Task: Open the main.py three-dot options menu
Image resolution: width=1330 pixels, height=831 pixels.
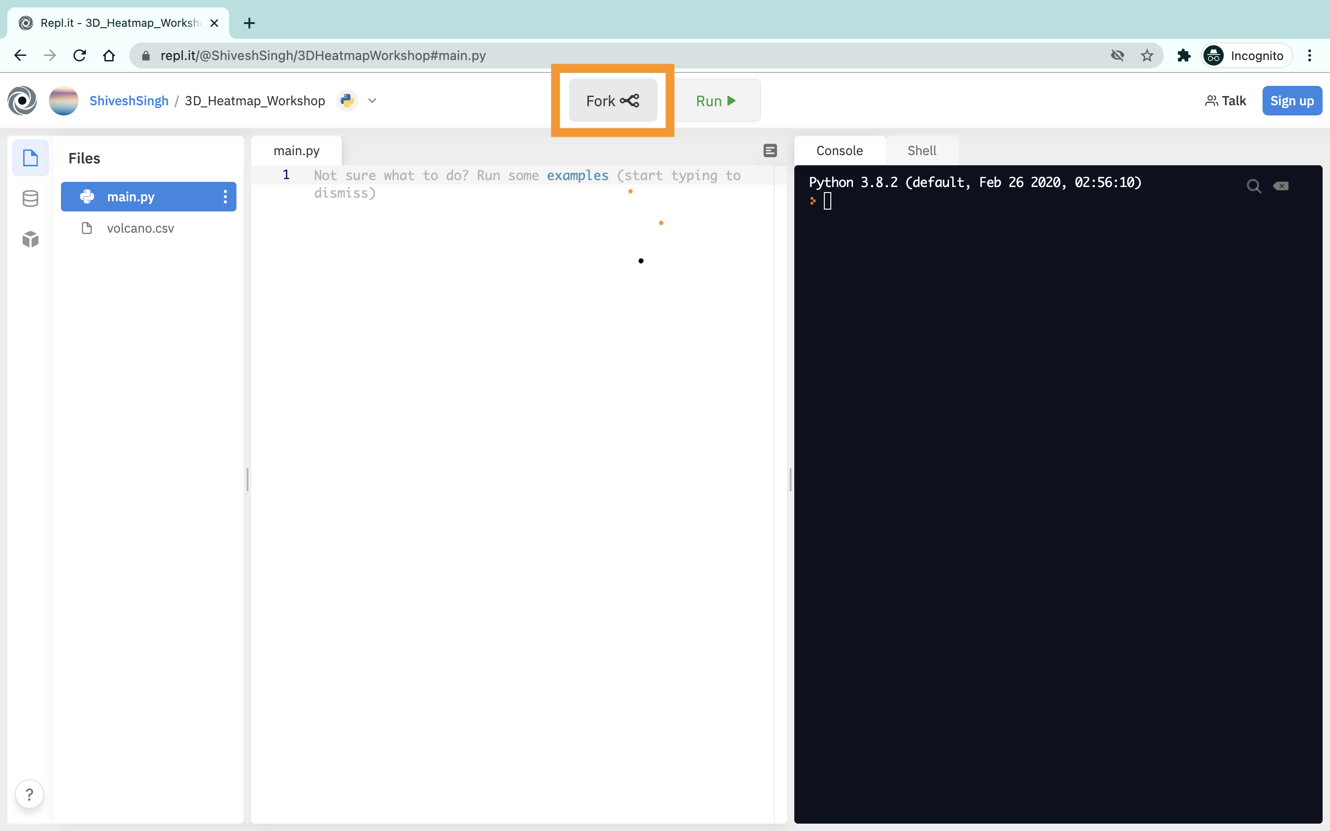Action: pyautogui.click(x=225, y=197)
